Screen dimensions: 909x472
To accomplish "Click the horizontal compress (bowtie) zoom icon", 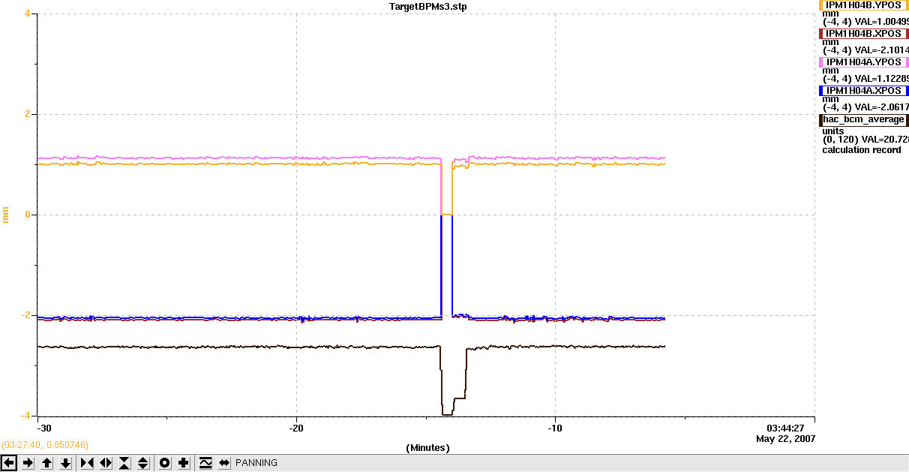I will coord(87,463).
